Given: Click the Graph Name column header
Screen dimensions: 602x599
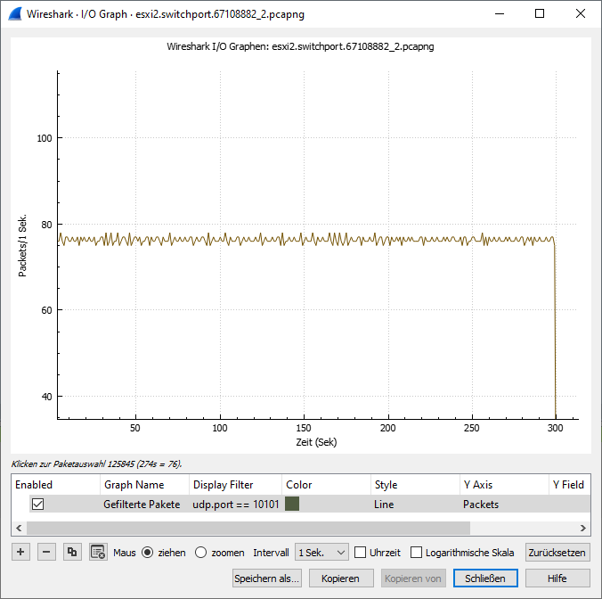Looking at the screenshot, I should tap(144, 485).
